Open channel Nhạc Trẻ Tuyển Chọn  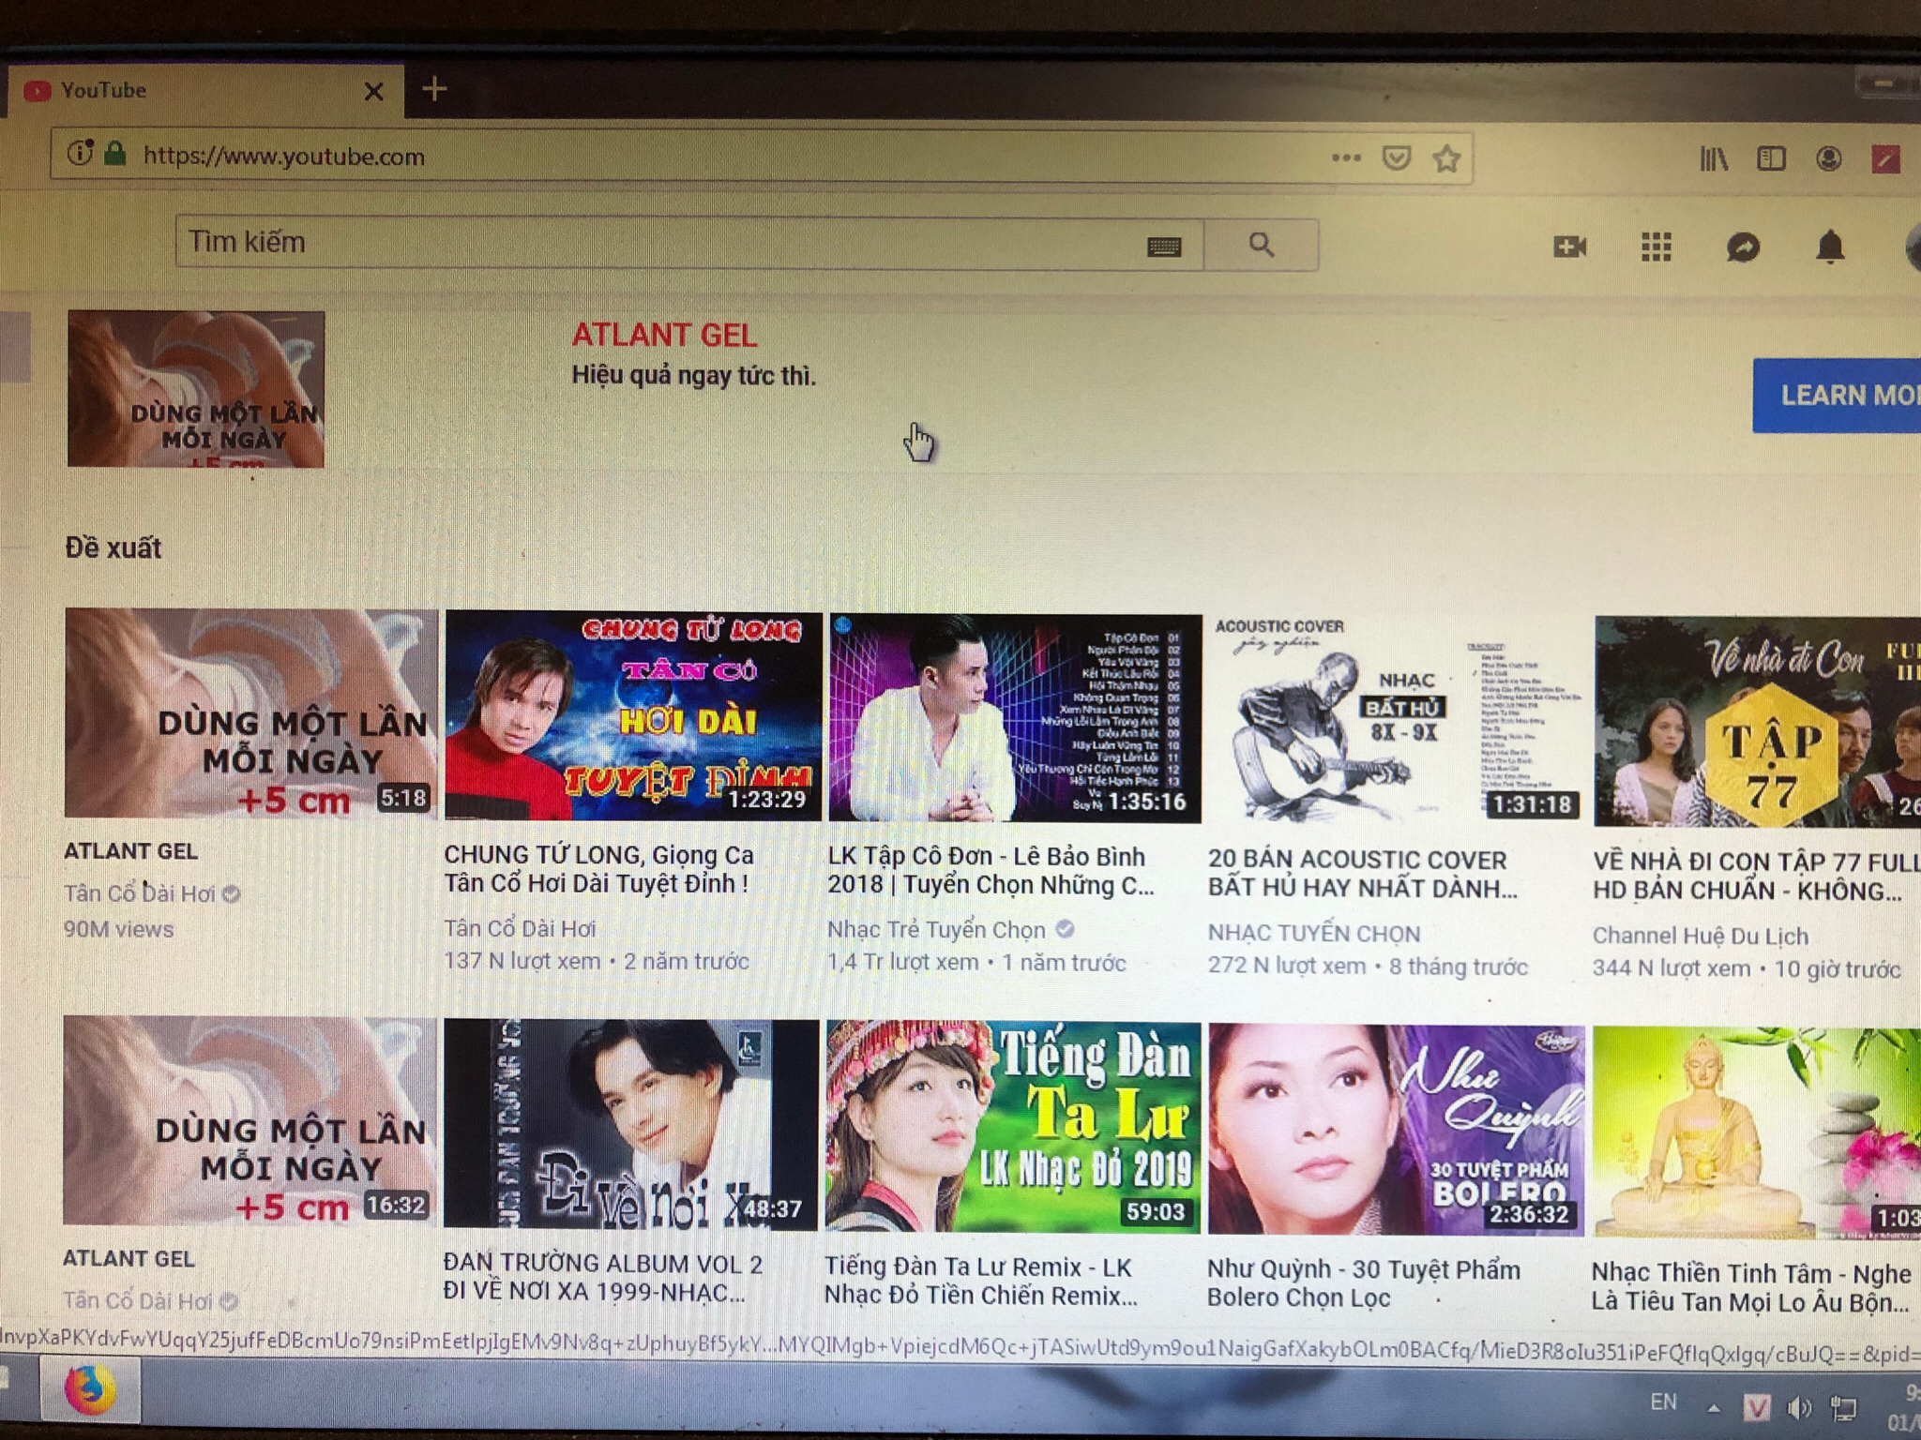[x=936, y=930]
